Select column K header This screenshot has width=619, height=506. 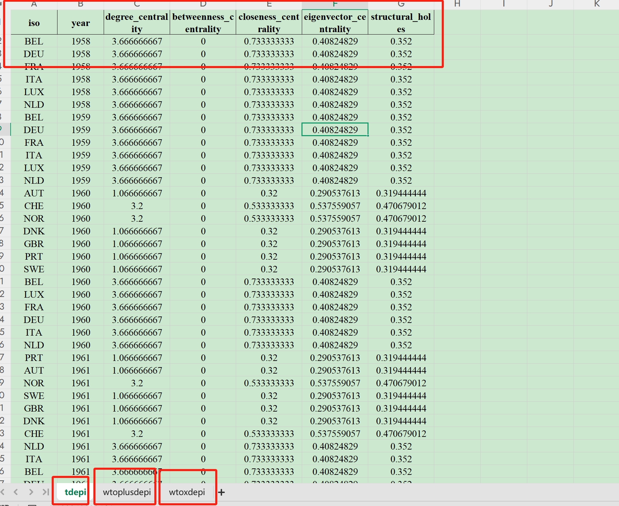click(x=597, y=4)
